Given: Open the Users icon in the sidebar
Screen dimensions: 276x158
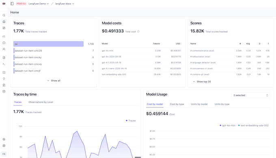Looking at the screenshot, I should (x=4, y=49).
